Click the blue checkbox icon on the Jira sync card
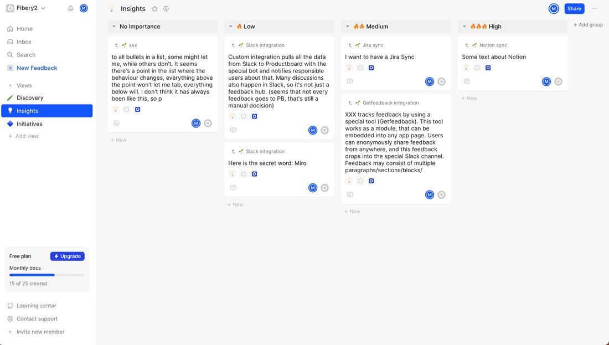The width and height of the screenshot is (609, 345). tap(370, 67)
